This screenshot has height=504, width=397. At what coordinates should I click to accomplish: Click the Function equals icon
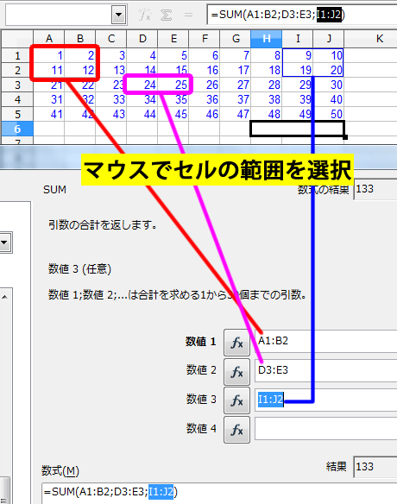[188, 15]
